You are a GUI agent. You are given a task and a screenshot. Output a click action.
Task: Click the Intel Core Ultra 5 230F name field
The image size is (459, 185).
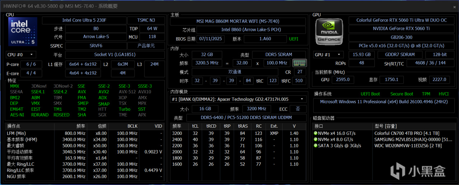point(84,20)
